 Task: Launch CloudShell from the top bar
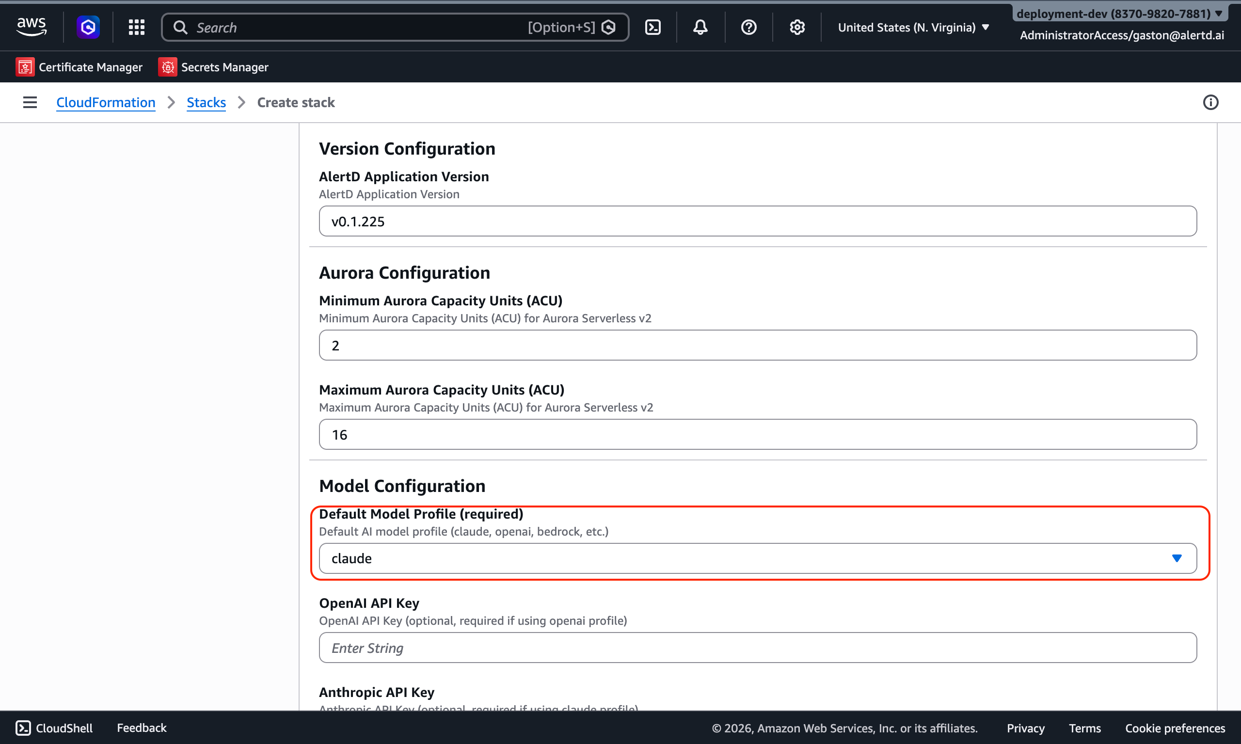point(653,27)
